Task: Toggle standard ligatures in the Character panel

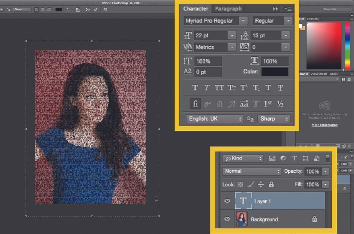Action: (x=195, y=103)
